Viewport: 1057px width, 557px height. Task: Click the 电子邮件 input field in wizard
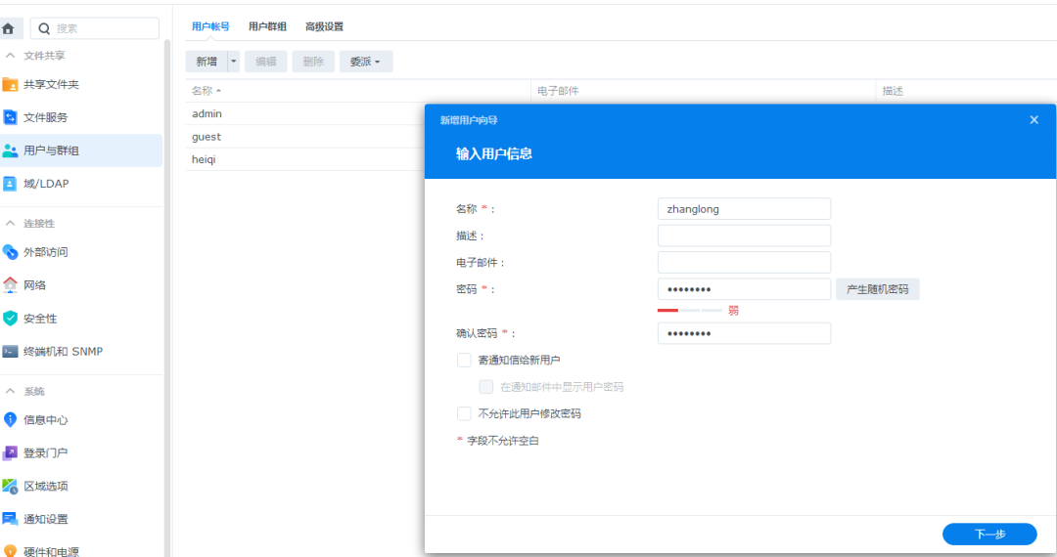744,262
